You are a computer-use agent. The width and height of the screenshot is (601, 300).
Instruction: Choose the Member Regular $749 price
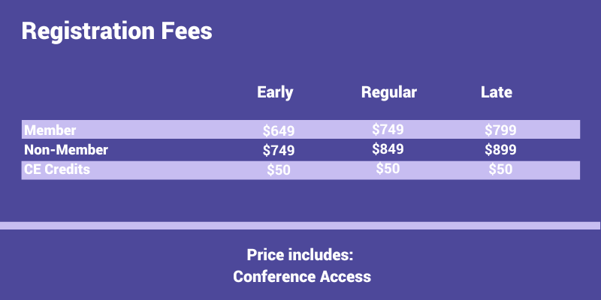pyautogui.click(x=388, y=129)
